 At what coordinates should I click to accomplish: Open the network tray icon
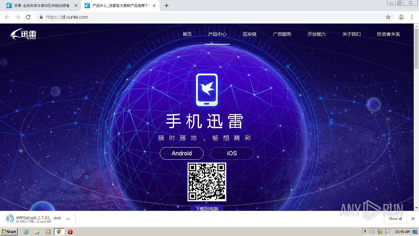click(x=380, y=232)
